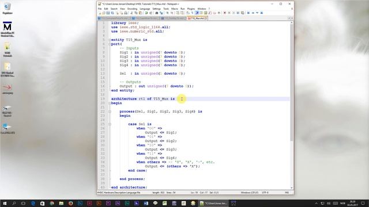Collapse the entity T15_Mux fold marker

point(110,40)
